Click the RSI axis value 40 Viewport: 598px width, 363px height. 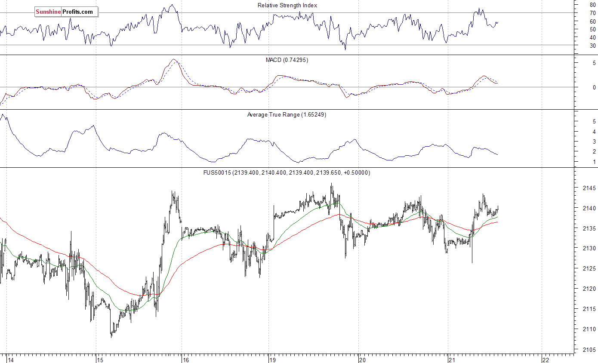point(593,38)
